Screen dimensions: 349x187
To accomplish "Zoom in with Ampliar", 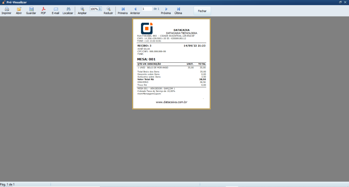I will [x=82, y=9].
